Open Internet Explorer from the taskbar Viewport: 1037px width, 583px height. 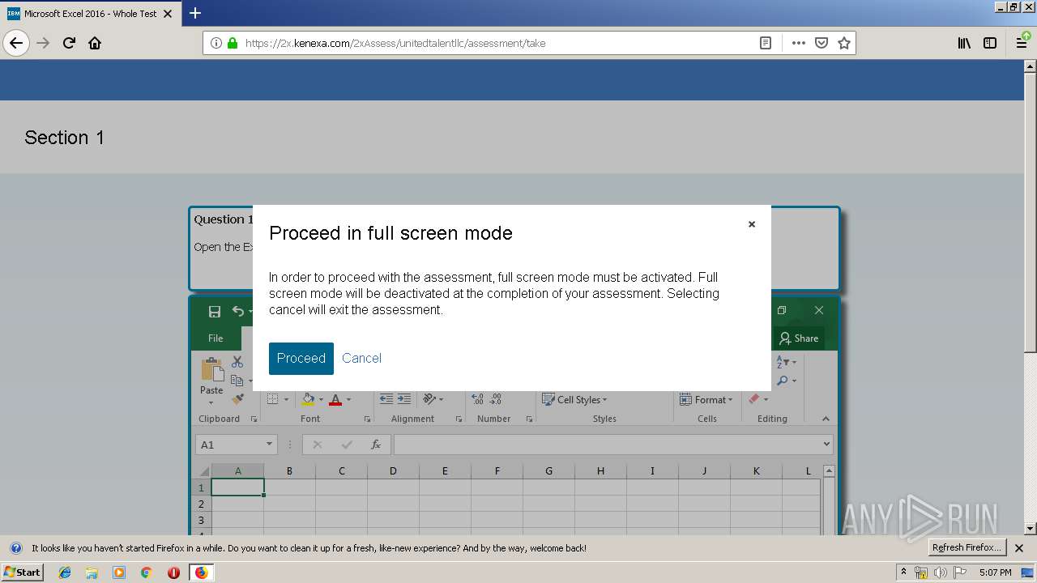65,572
